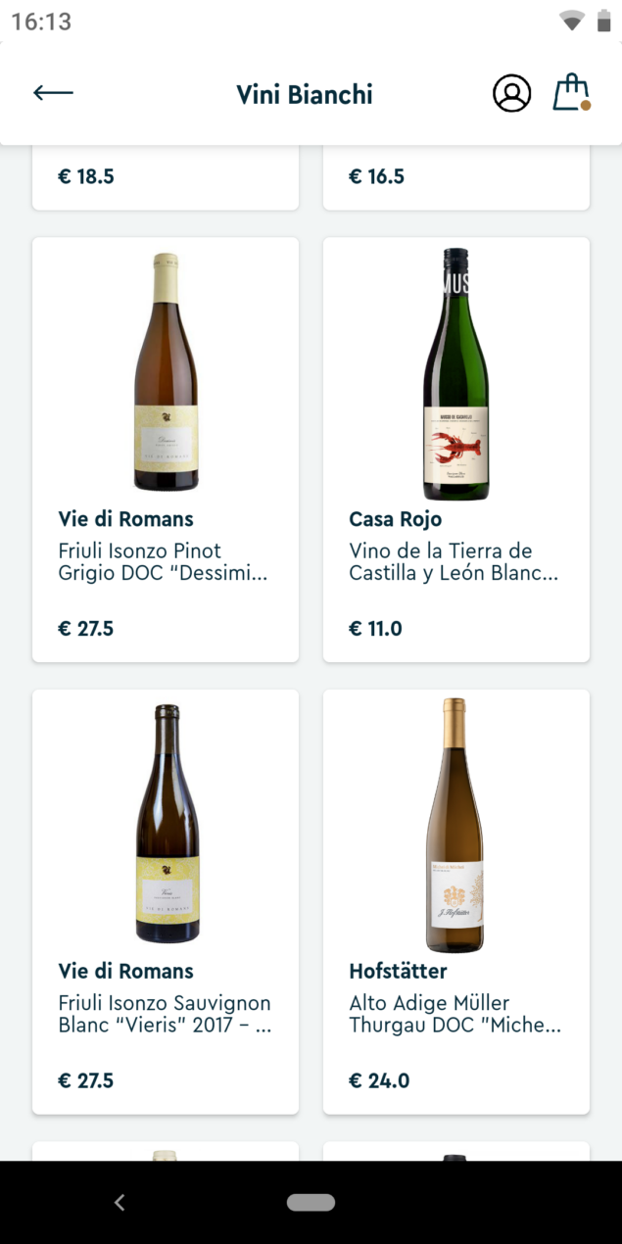Viewport: 622px width, 1244px height.
Task: Tap the Wi-Fi status icon
Action: [571, 21]
